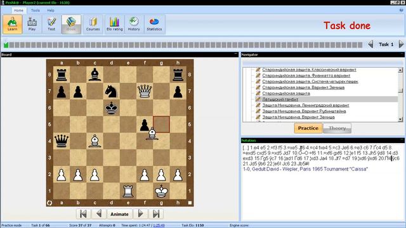Flip the board with the rotate icon
Viewport: 406px width, 228px height.
pyautogui.click(x=49, y=203)
